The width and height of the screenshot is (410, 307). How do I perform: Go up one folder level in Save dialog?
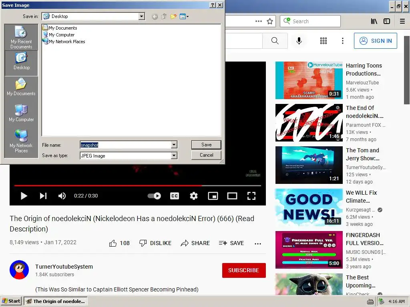point(164,16)
